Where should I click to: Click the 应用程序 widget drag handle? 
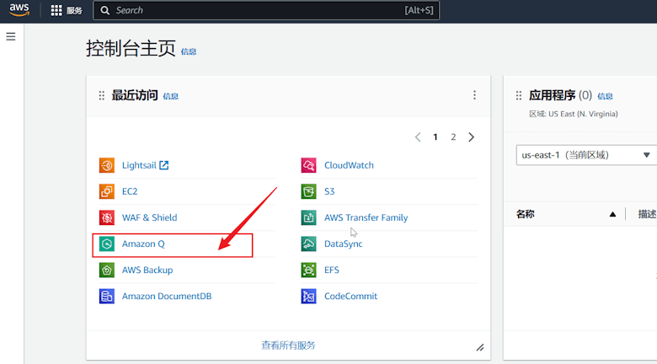pos(519,95)
